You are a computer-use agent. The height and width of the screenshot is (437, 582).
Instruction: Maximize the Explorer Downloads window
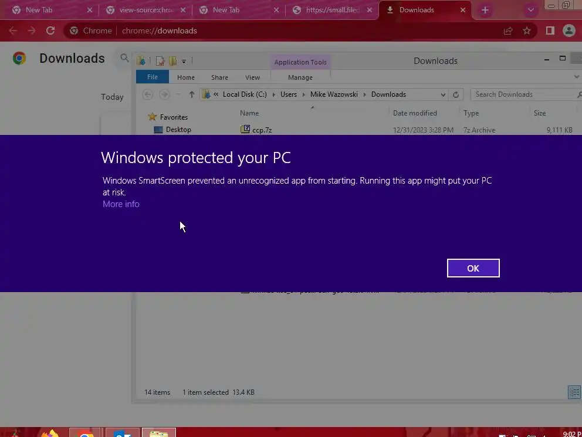(x=562, y=58)
